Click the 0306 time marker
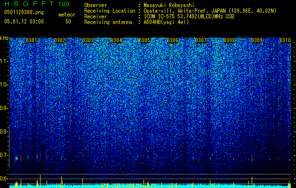This screenshot has width=296, height=188. [x=173, y=40]
